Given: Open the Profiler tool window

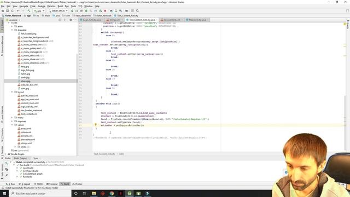Looking at the screenshot, I should (x=77, y=184).
